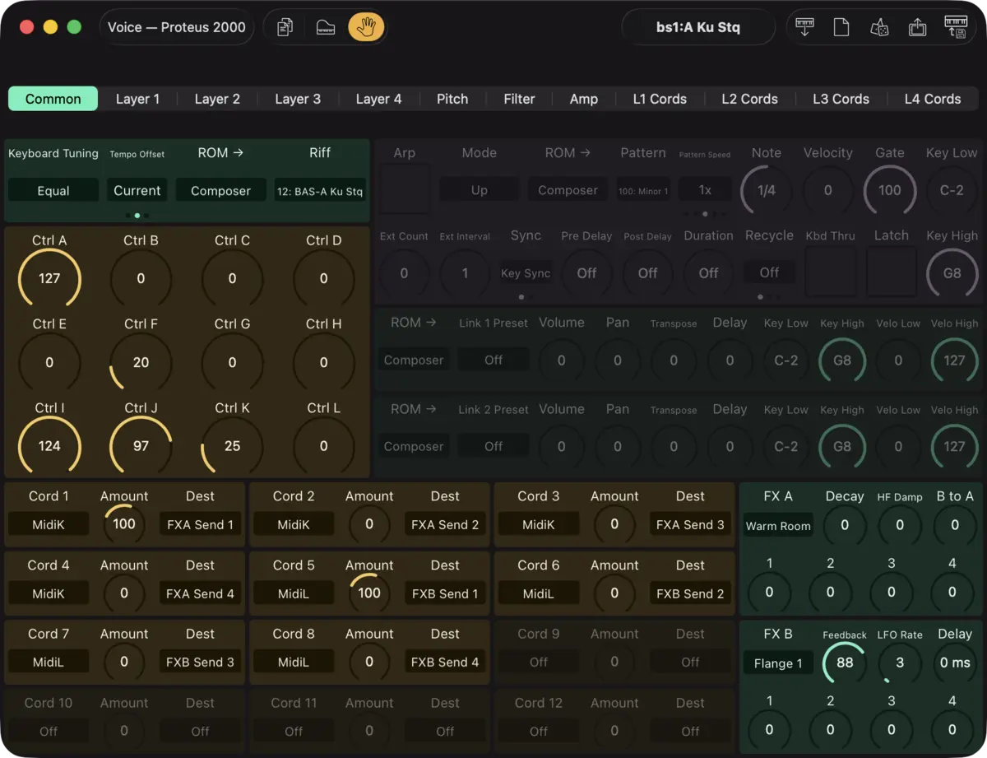This screenshot has height=758, width=987.
Task: Click the FX B LFO Rate knob
Action: click(x=900, y=663)
